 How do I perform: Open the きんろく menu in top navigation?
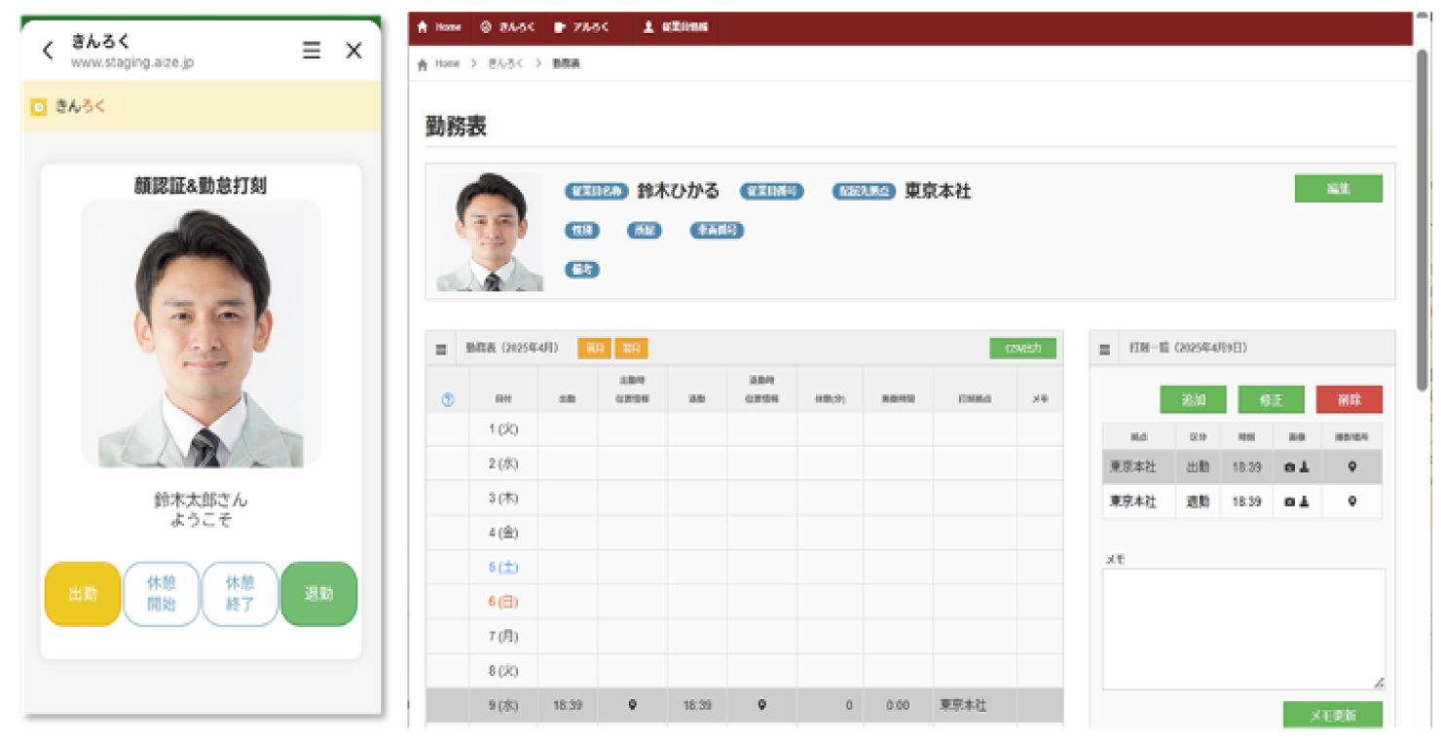coord(507,27)
